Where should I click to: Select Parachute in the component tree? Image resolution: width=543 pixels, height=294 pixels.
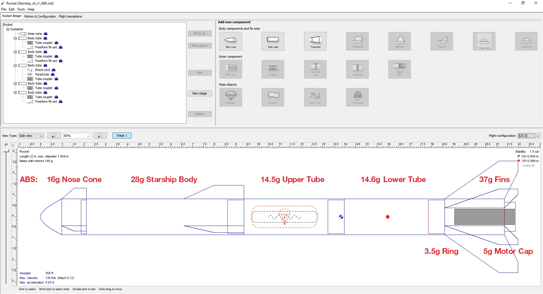pyautogui.click(x=42, y=74)
